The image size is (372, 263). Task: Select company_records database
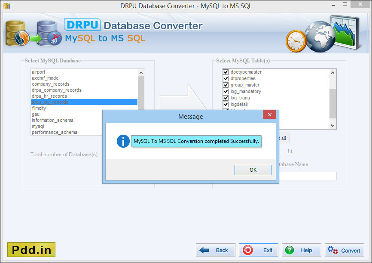point(84,84)
